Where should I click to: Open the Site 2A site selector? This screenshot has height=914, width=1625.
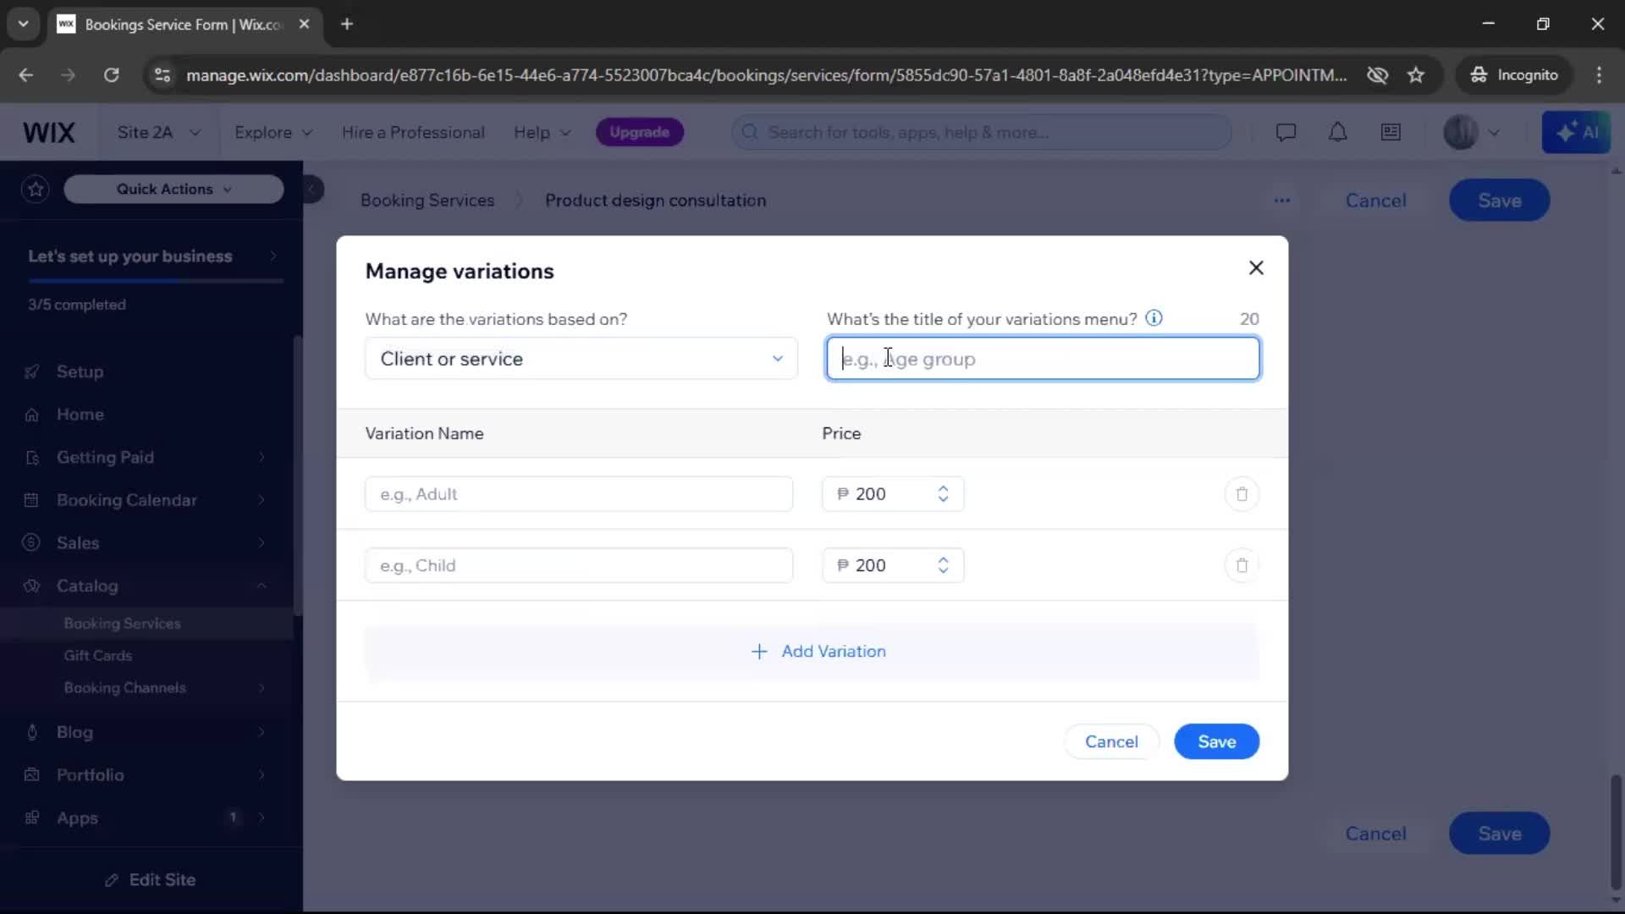point(158,132)
